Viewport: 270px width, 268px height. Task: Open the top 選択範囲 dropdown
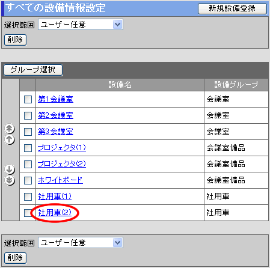click(81, 25)
